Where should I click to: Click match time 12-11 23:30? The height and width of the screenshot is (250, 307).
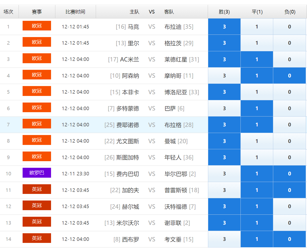point(75,174)
